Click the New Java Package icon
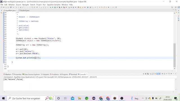The height and width of the screenshot is (101, 180). [69, 7]
